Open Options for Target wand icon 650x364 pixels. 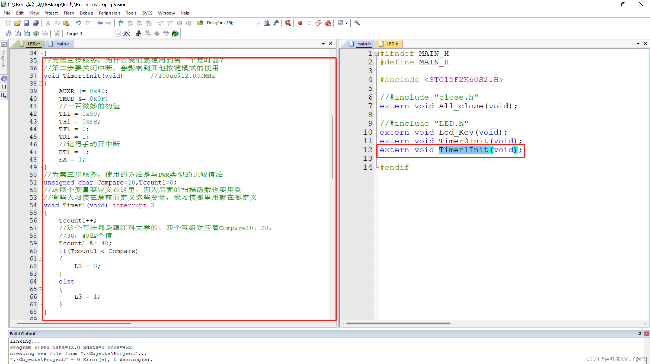click(126, 34)
